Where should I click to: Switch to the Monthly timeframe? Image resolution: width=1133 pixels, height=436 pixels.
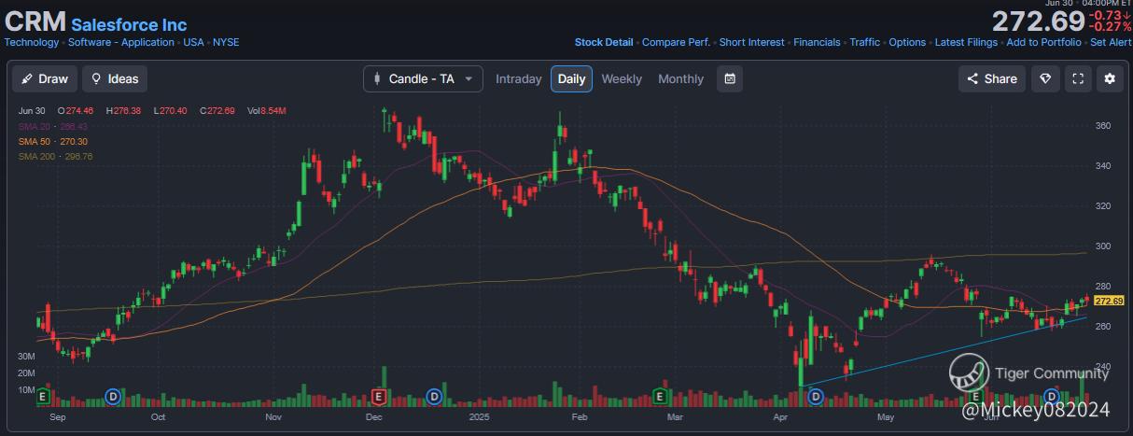coord(681,79)
